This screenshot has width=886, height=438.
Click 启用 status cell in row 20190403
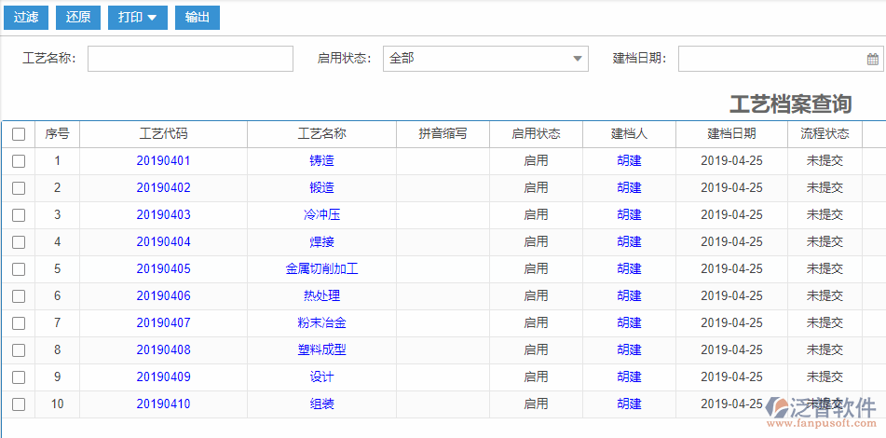pos(537,214)
